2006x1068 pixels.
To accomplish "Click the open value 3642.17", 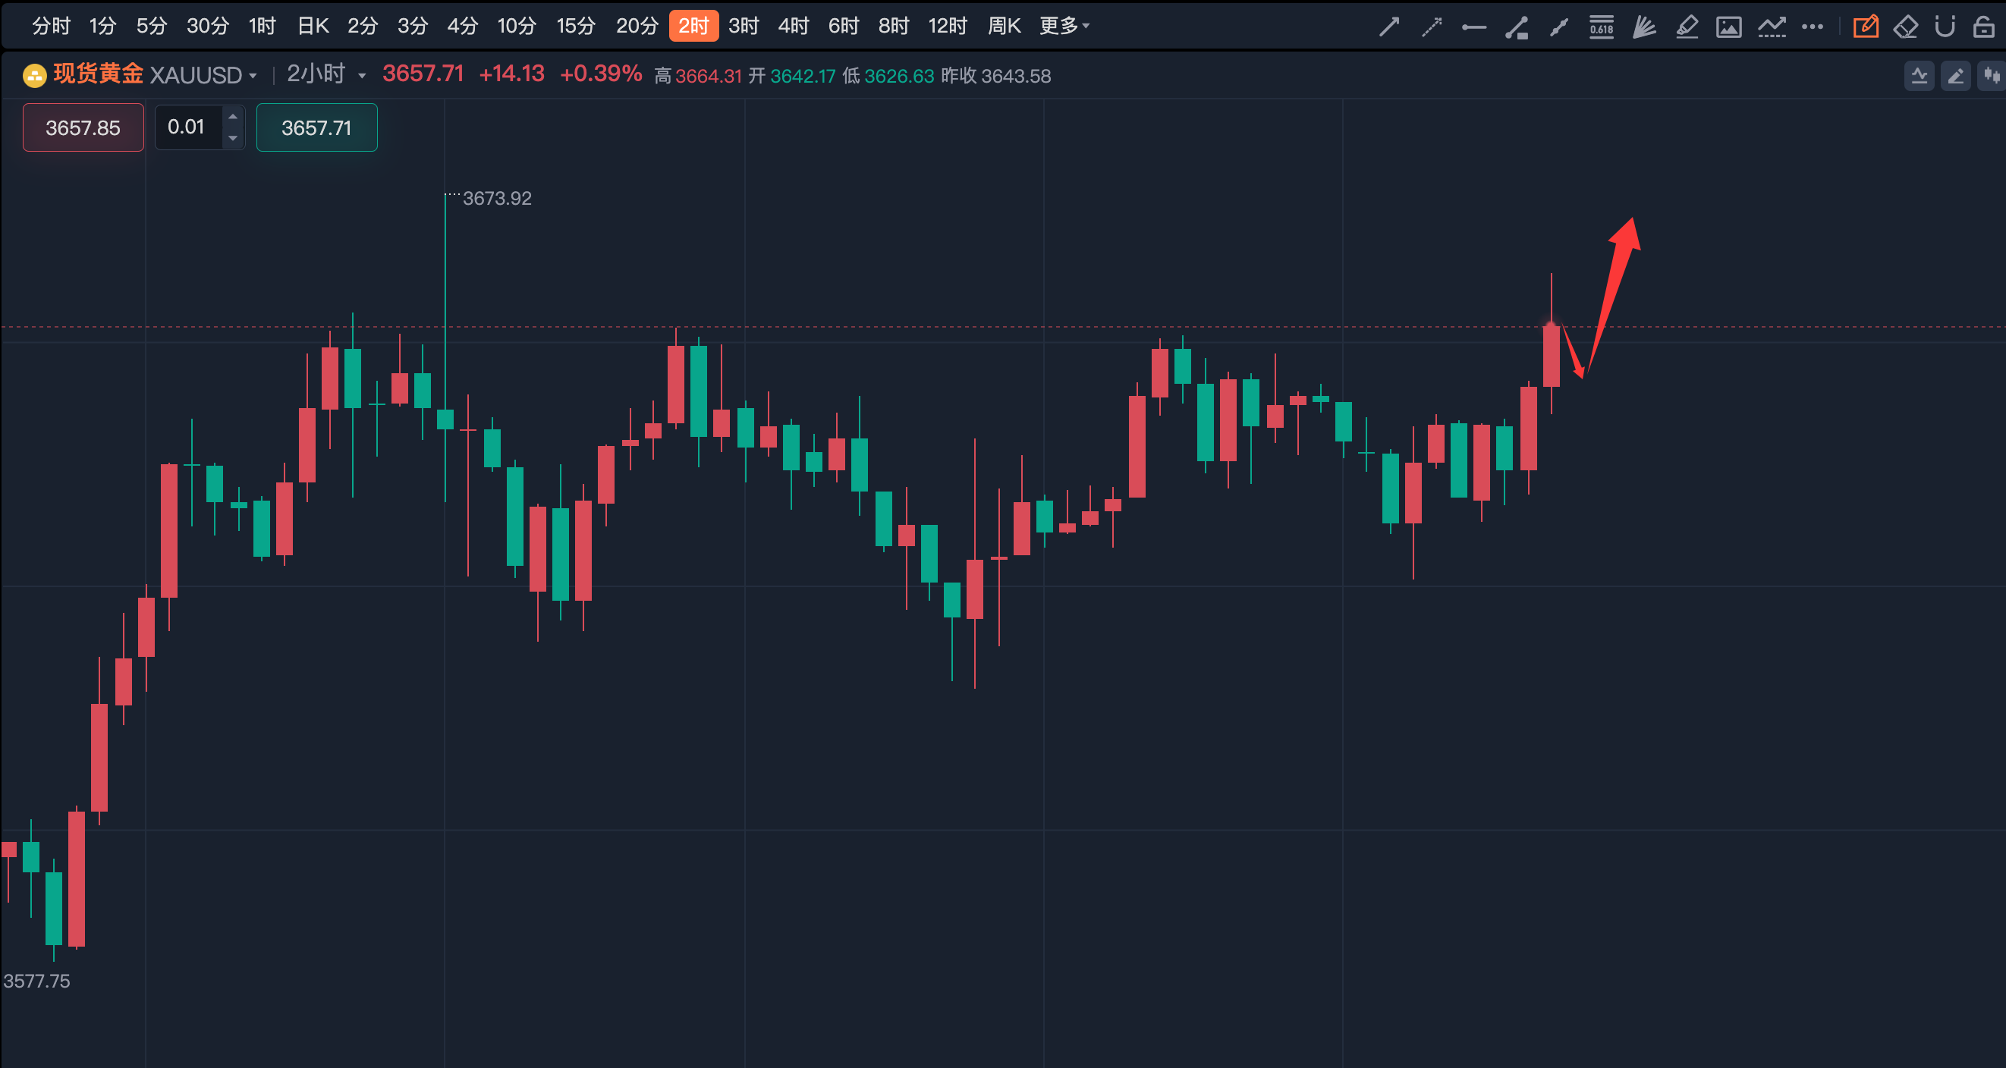I will [803, 77].
